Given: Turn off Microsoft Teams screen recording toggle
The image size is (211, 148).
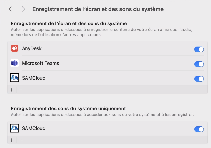Looking at the screenshot, I should 199,64.
